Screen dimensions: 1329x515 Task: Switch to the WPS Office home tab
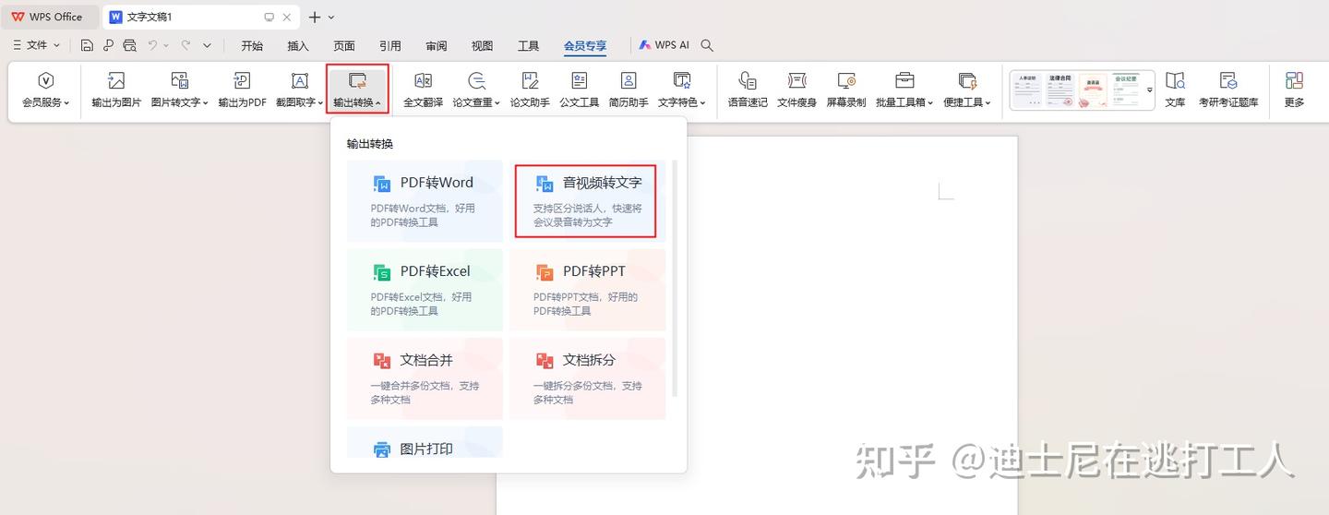[x=48, y=17]
